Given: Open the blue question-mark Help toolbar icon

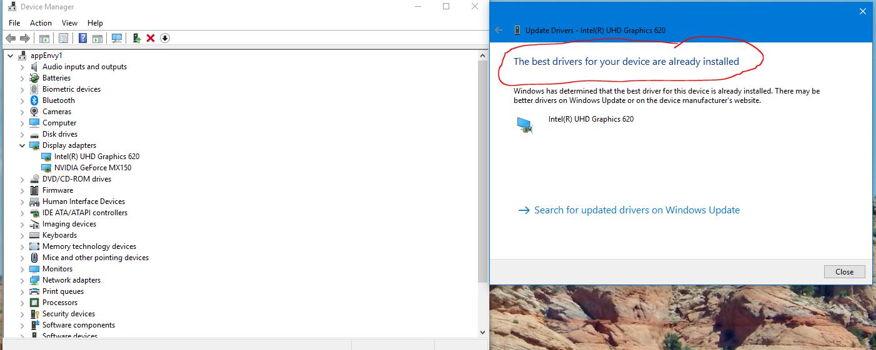Looking at the screenshot, I should (82, 38).
